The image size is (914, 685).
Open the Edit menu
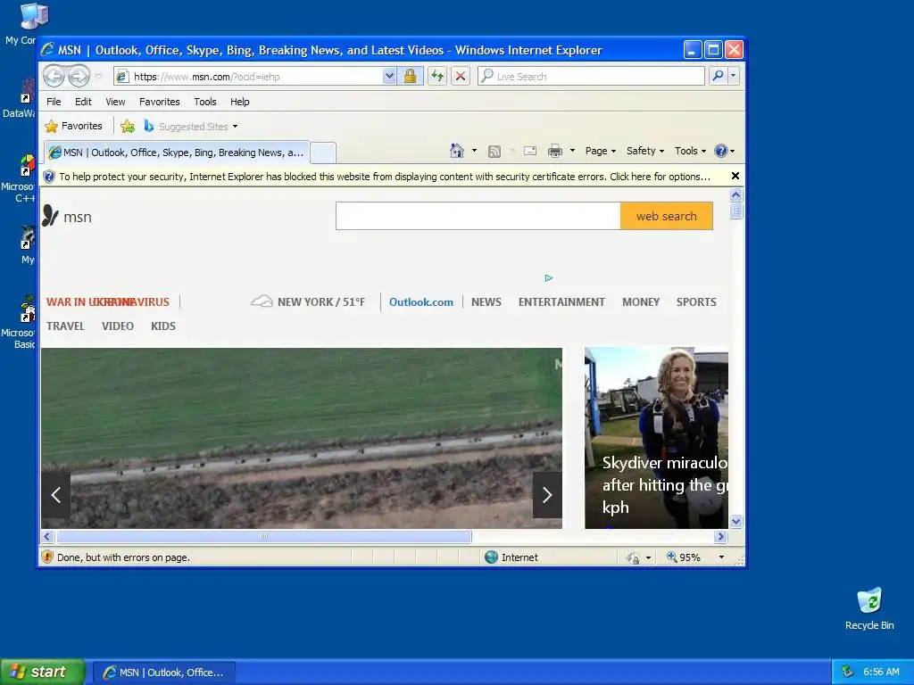click(x=83, y=102)
